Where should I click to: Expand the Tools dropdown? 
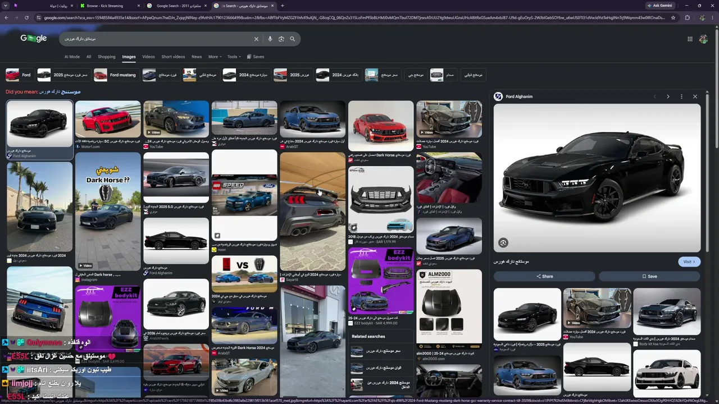[234, 57]
